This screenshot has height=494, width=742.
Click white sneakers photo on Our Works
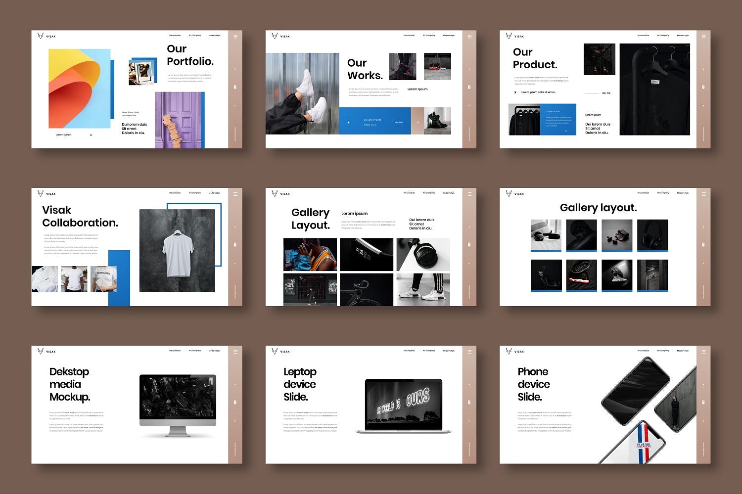[x=302, y=93]
